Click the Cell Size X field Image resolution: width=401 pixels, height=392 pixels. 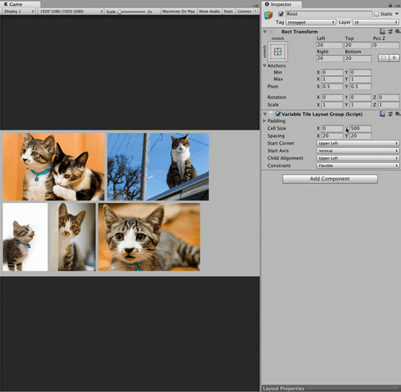(x=332, y=129)
